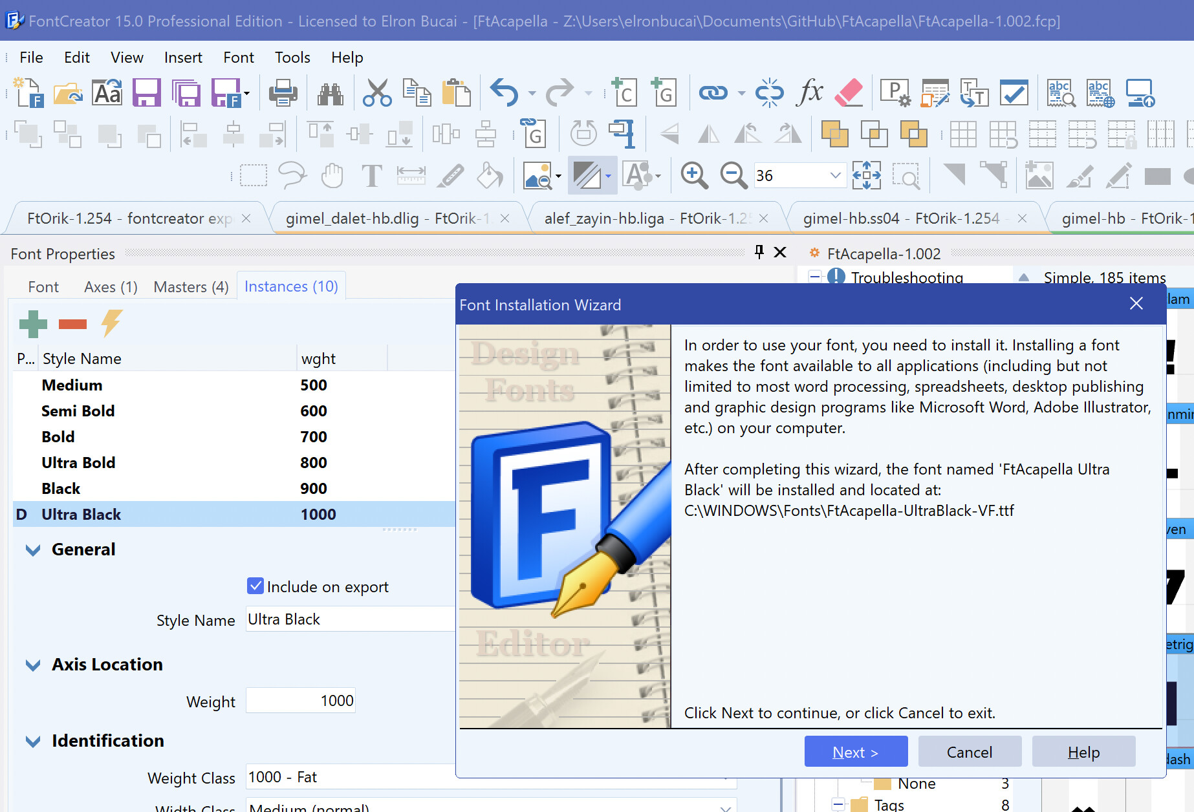Click the Style Name input field
The height and width of the screenshot is (812, 1194).
[x=350, y=619]
